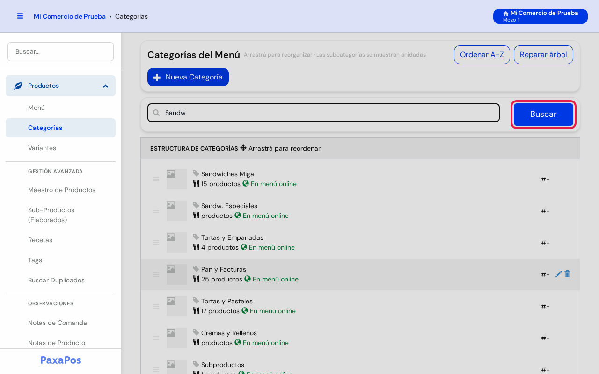
Task: Grab the drag handle for Sandwiches Miga
Action: coord(156,179)
